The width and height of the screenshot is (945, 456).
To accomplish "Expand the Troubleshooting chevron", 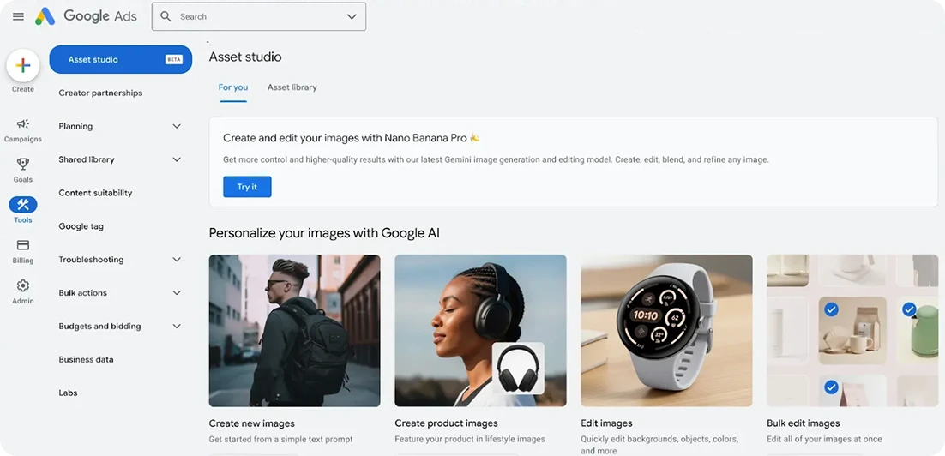I will (177, 260).
